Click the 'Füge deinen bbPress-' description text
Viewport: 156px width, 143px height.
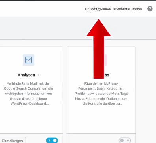point(101,94)
